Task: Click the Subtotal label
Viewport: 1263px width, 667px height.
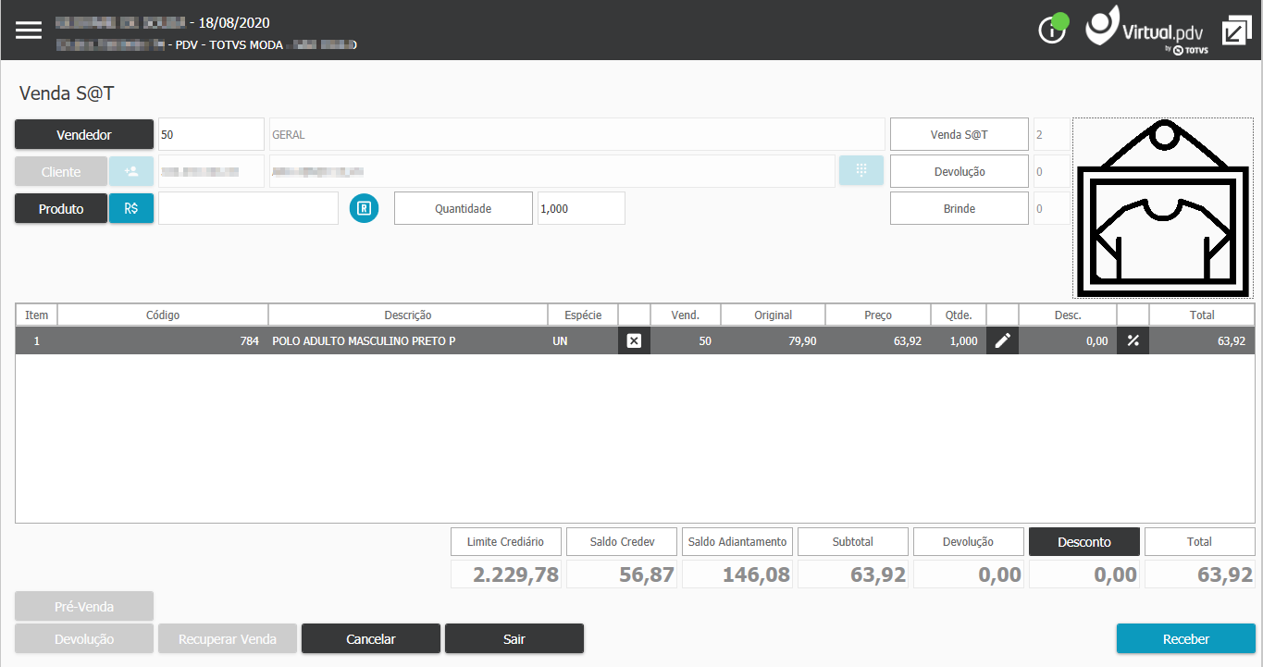Action: coord(853,541)
